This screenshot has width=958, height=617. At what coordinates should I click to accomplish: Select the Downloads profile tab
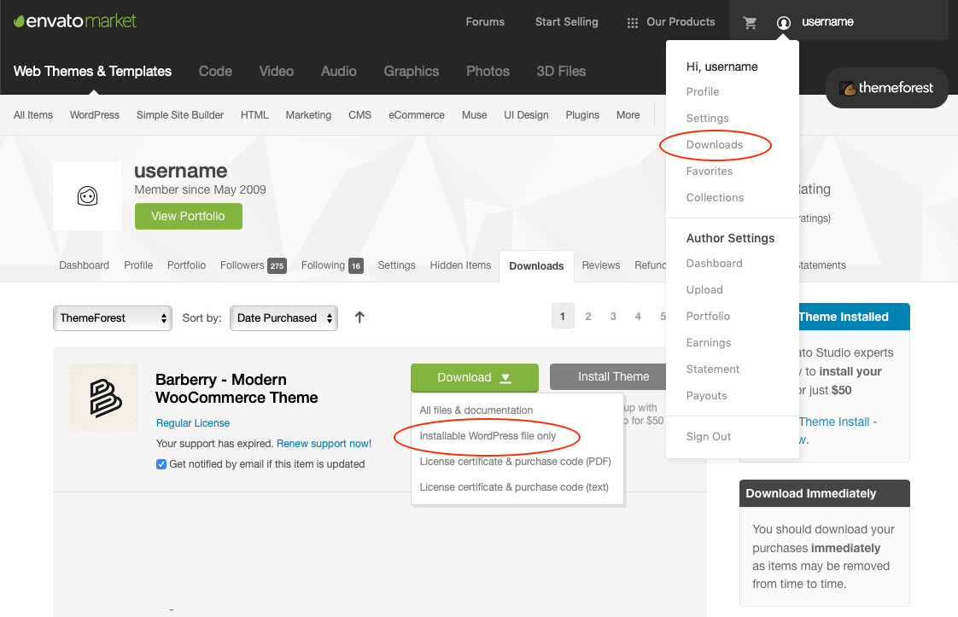[x=536, y=265]
